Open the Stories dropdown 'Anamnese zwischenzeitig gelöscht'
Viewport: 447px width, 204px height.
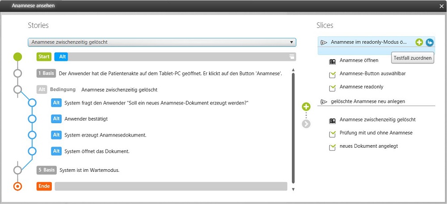tap(162, 42)
